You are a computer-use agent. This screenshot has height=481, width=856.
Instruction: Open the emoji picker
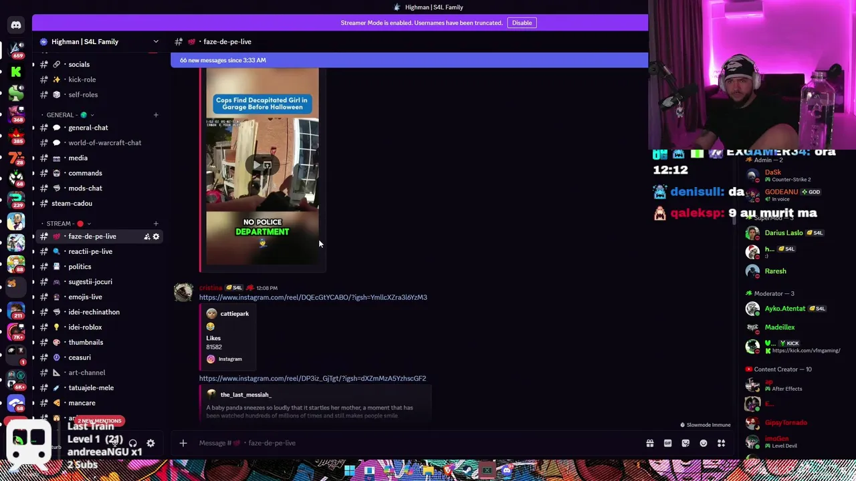point(704,443)
